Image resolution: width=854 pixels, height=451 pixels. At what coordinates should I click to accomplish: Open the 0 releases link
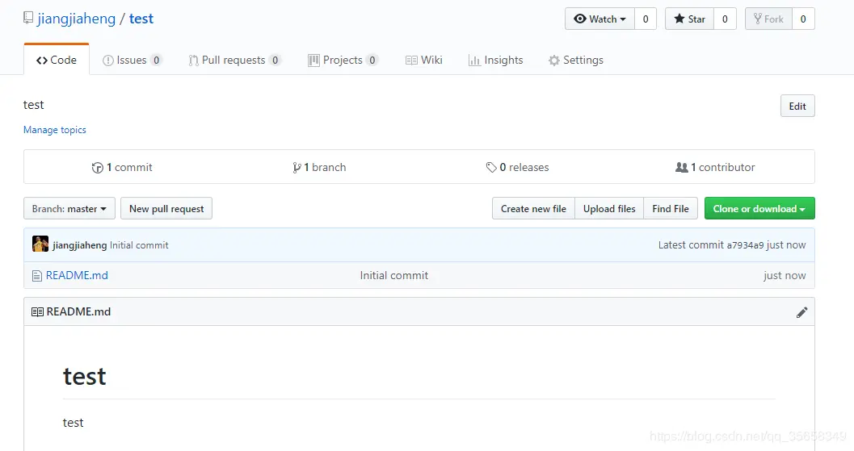tap(517, 167)
